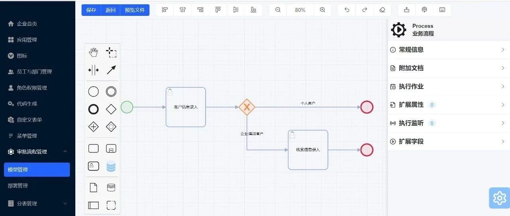Select 模型管理 in the sidebar
This screenshot has width=510, height=216.
click(37, 170)
